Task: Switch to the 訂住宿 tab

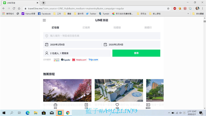Action: click(x=55, y=28)
